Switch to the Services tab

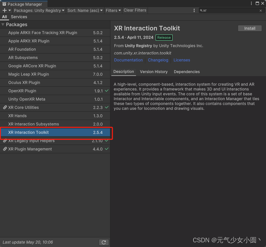coord(19,17)
